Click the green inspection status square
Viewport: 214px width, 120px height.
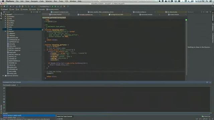(186, 20)
